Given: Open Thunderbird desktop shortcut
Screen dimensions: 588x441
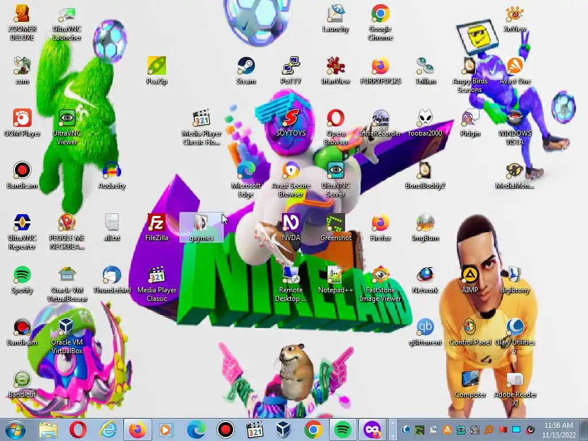Looking at the screenshot, I should pyautogui.click(x=112, y=280).
